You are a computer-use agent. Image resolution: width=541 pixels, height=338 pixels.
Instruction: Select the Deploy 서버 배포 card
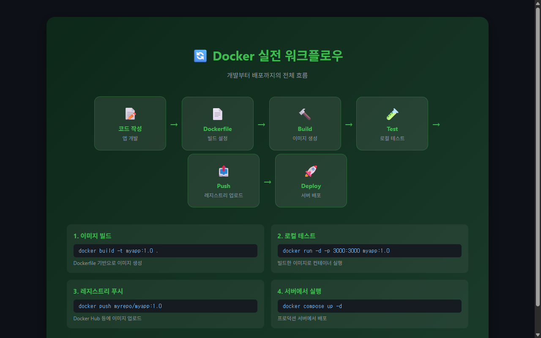coord(311,180)
